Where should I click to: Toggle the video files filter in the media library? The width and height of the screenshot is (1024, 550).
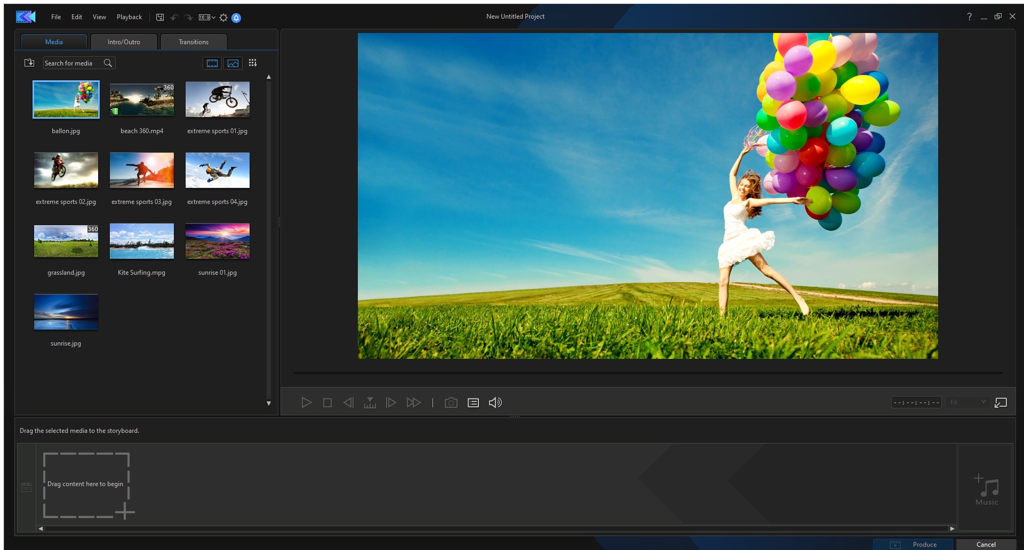pyautogui.click(x=212, y=63)
